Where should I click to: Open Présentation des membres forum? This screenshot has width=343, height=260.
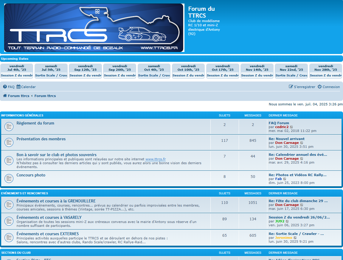tap(41, 139)
